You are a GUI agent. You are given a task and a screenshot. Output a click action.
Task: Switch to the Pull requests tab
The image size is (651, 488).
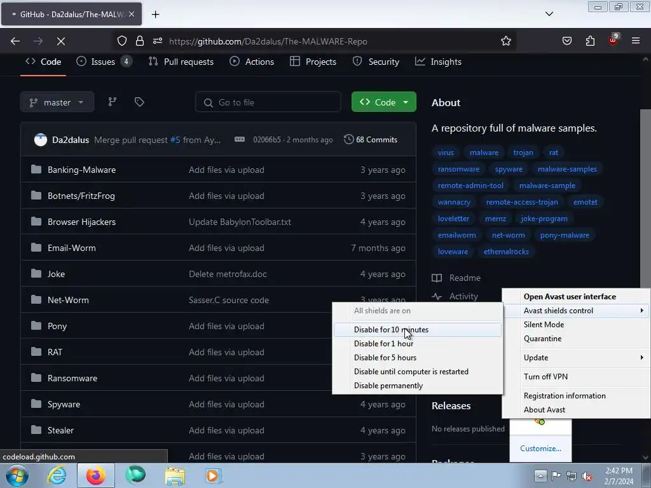(x=181, y=62)
